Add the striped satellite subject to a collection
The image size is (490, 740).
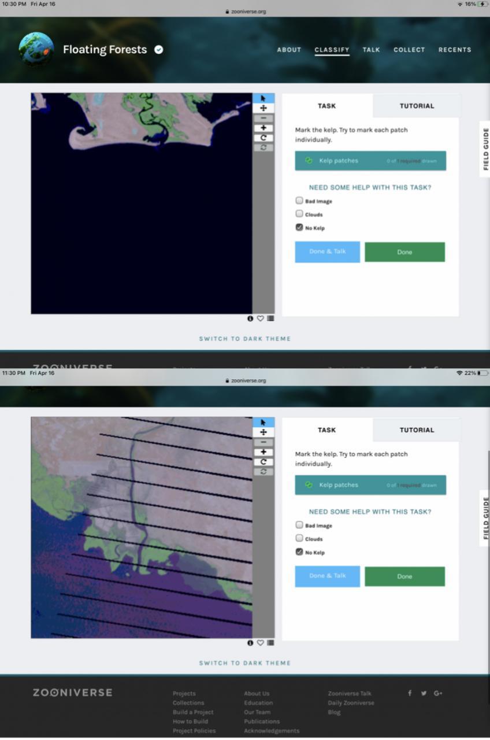[x=270, y=643]
